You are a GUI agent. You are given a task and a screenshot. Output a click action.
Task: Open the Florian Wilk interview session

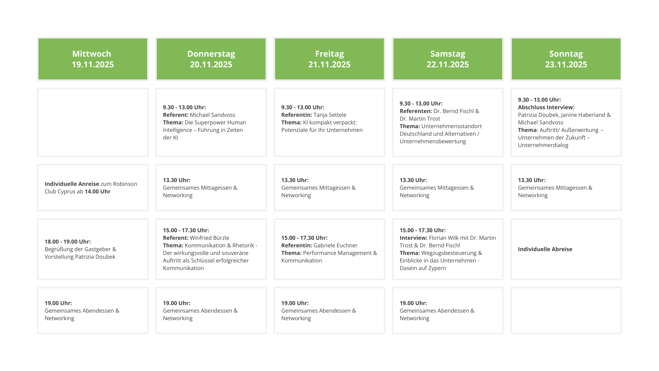tap(448, 249)
